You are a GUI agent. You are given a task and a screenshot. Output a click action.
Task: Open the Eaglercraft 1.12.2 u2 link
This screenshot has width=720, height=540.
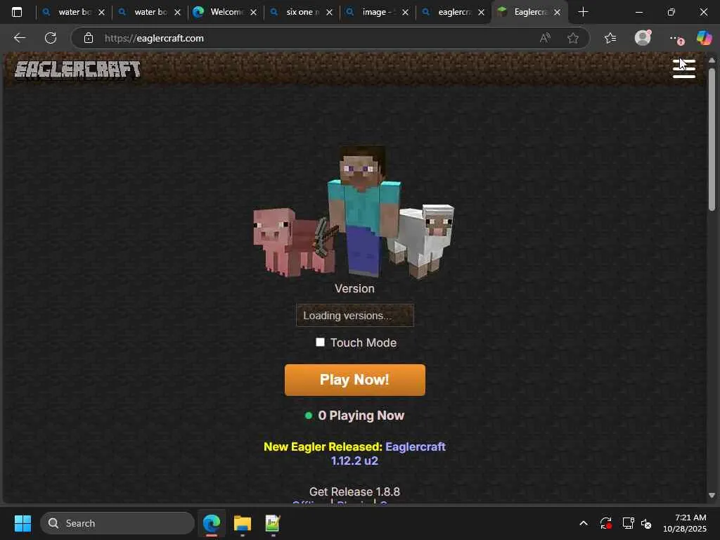388,454
